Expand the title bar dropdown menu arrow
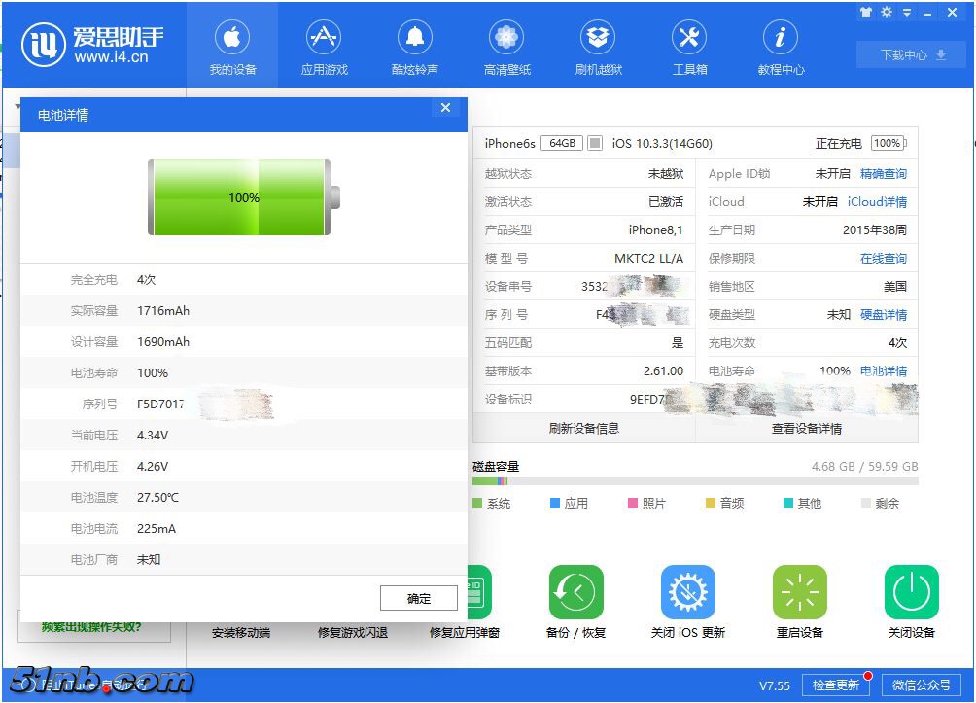Image resolution: width=976 pixels, height=703 pixels. (x=908, y=13)
